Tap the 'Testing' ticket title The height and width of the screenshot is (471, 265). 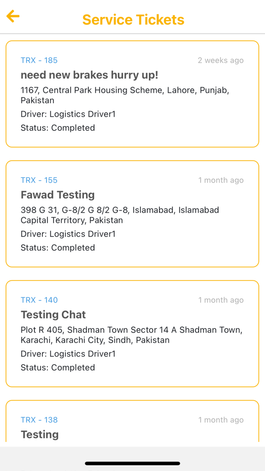pyautogui.click(x=40, y=434)
